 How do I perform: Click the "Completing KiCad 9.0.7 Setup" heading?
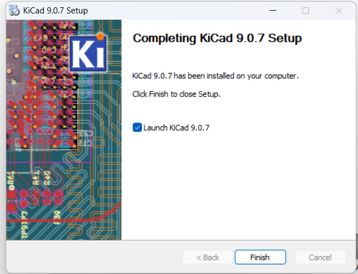coord(217,39)
